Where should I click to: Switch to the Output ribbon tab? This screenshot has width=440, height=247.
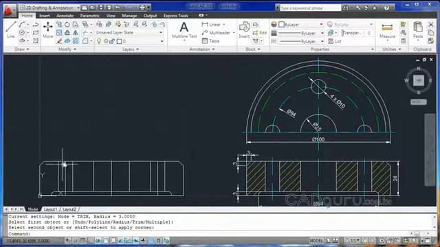(150, 16)
